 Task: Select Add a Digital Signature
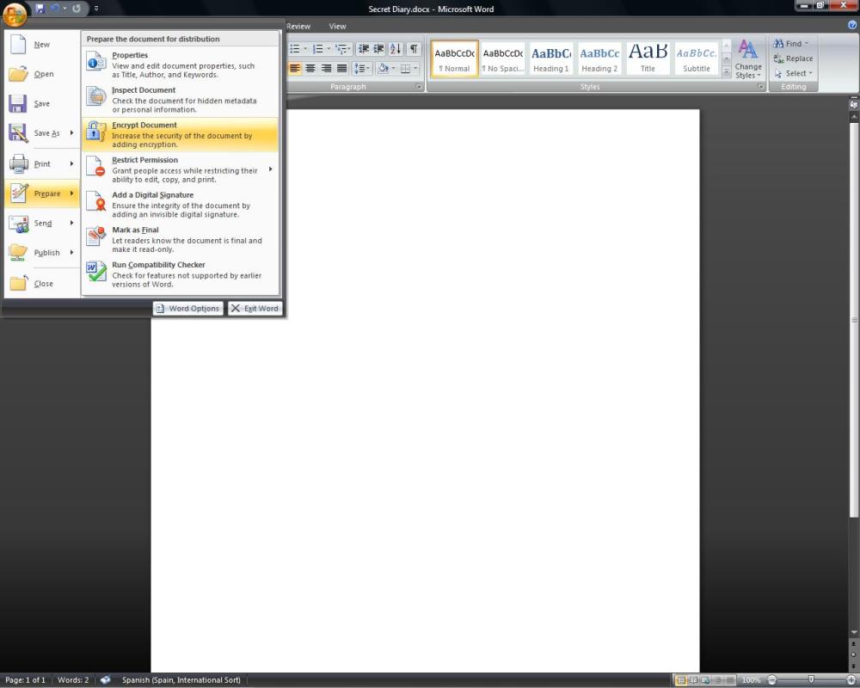coord(181,204)
